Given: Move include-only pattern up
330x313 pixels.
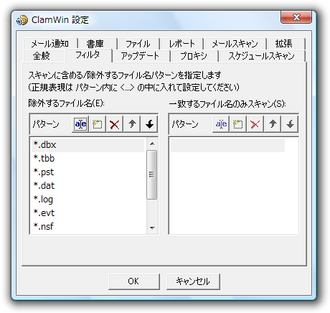Looking at the screenshot, I should [x=273, y=124].
